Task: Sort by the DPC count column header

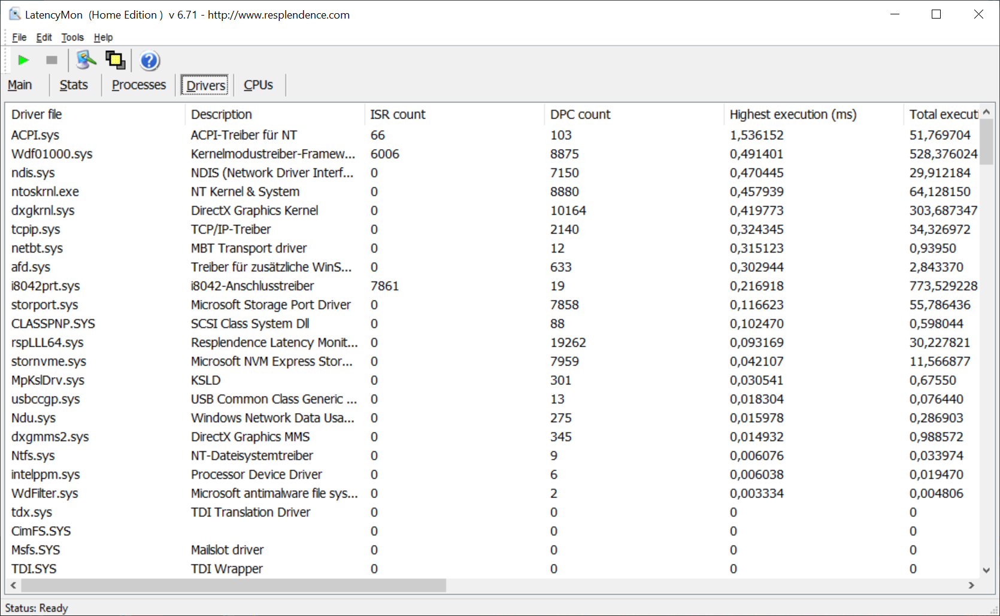Action: (580, 114)
